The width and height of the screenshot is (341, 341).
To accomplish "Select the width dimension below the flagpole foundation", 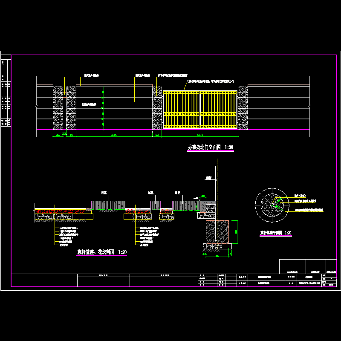I will pos(217,256).
